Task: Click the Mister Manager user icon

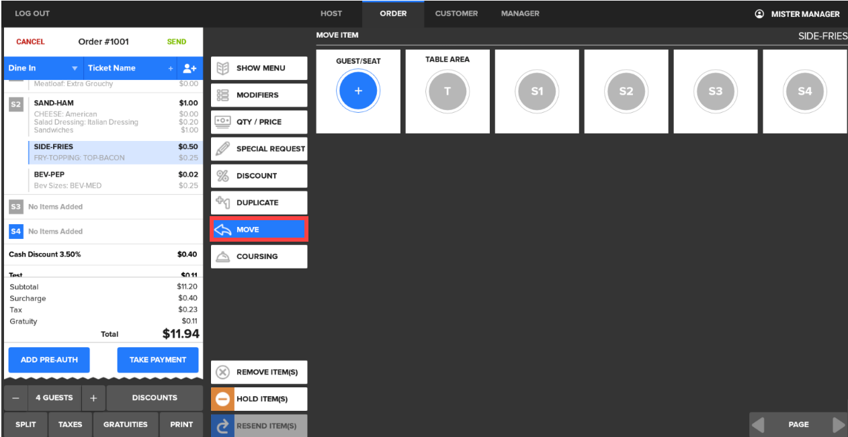Action: point(759,13)
